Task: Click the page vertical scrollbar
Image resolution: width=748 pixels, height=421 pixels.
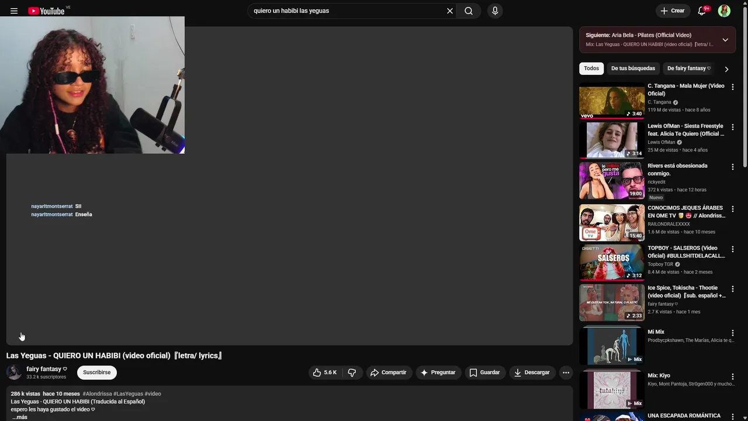Action: 744,88
